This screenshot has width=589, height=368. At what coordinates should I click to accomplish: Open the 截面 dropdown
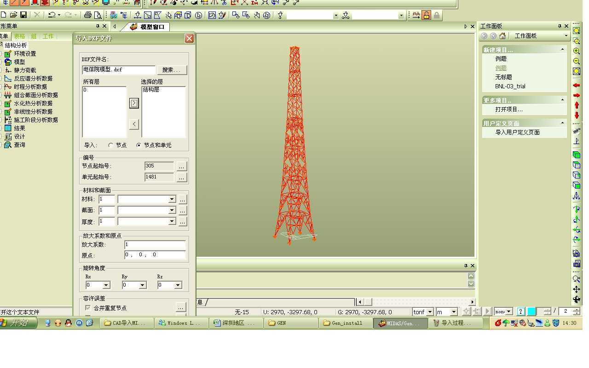coord(172,210)
